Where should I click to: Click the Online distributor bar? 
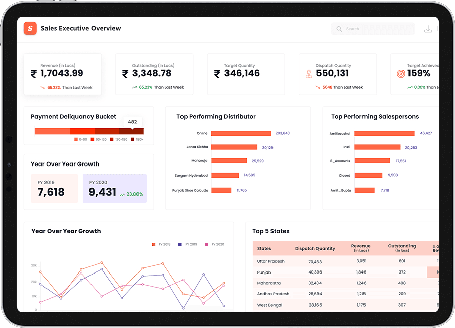click(241, 133)
